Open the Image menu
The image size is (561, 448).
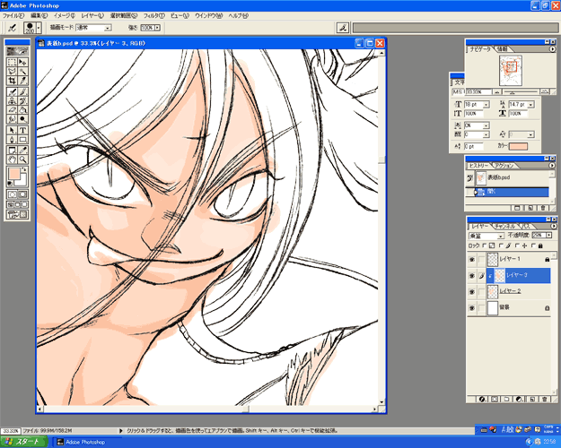pos(65,16)
